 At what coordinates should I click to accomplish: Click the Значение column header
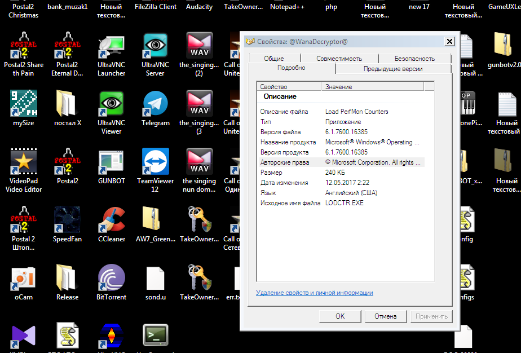[373, 87]
